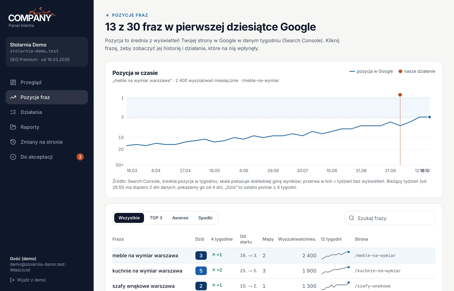Switch to the TOP 3 filter

[156, 218]
